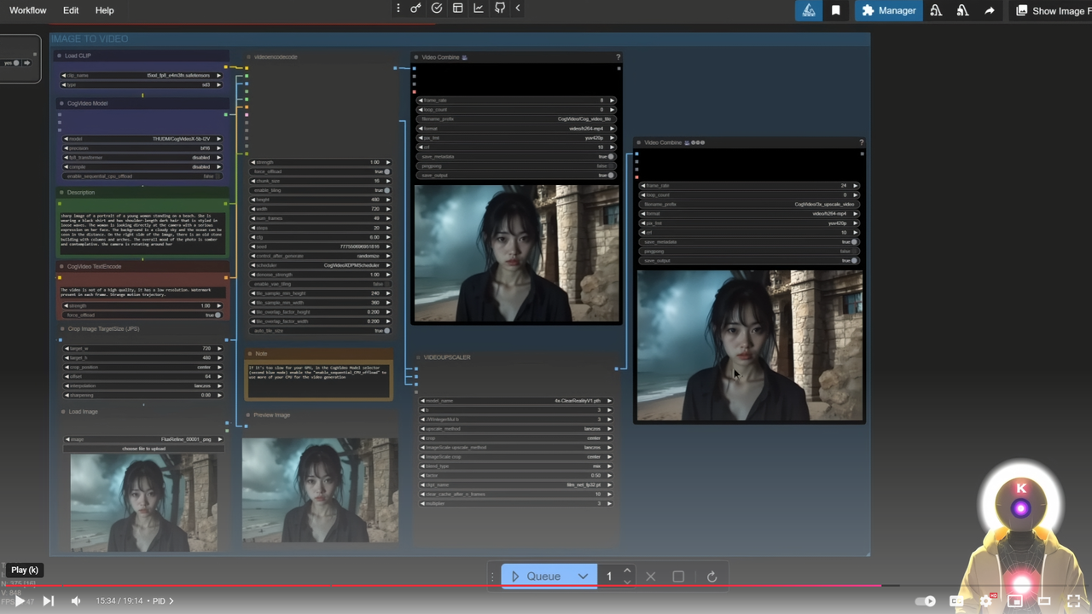Click the stop square icon beside Queue
This screenshot has height=614, width=1092.
(678, 576)
